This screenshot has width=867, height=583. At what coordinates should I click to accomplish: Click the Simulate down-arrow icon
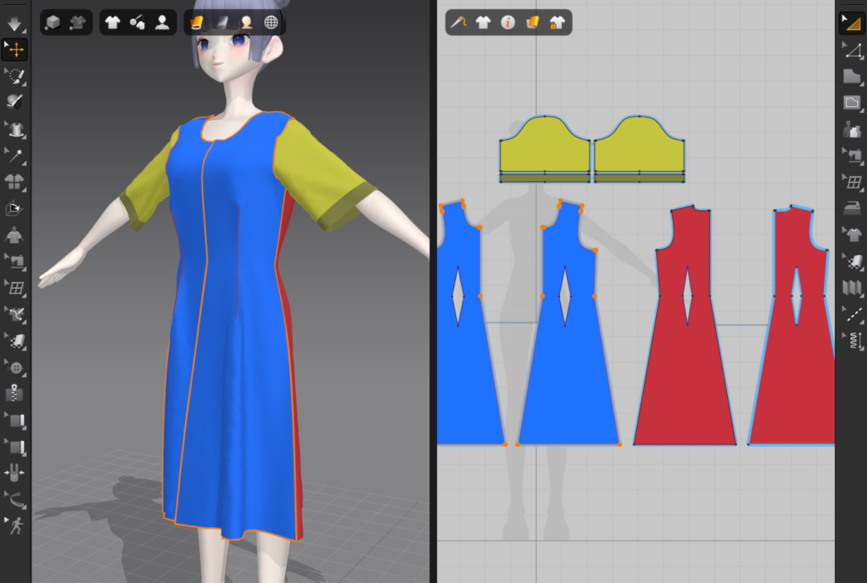(15, 23)
